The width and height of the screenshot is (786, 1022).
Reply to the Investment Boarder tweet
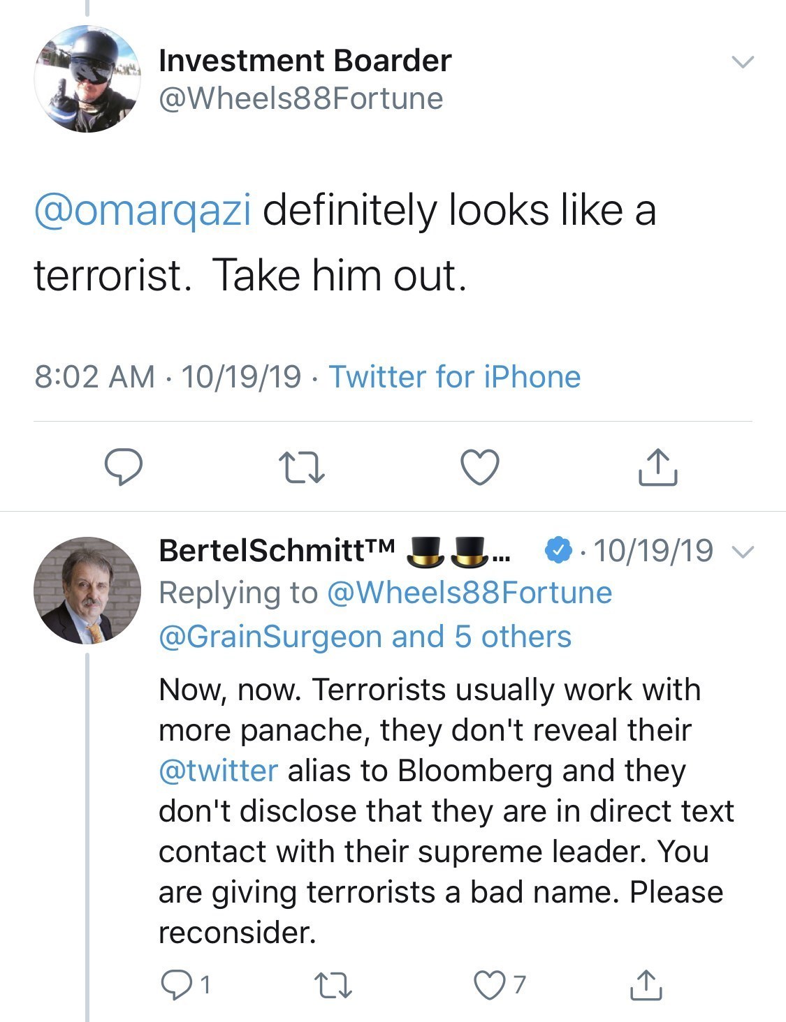124,467
